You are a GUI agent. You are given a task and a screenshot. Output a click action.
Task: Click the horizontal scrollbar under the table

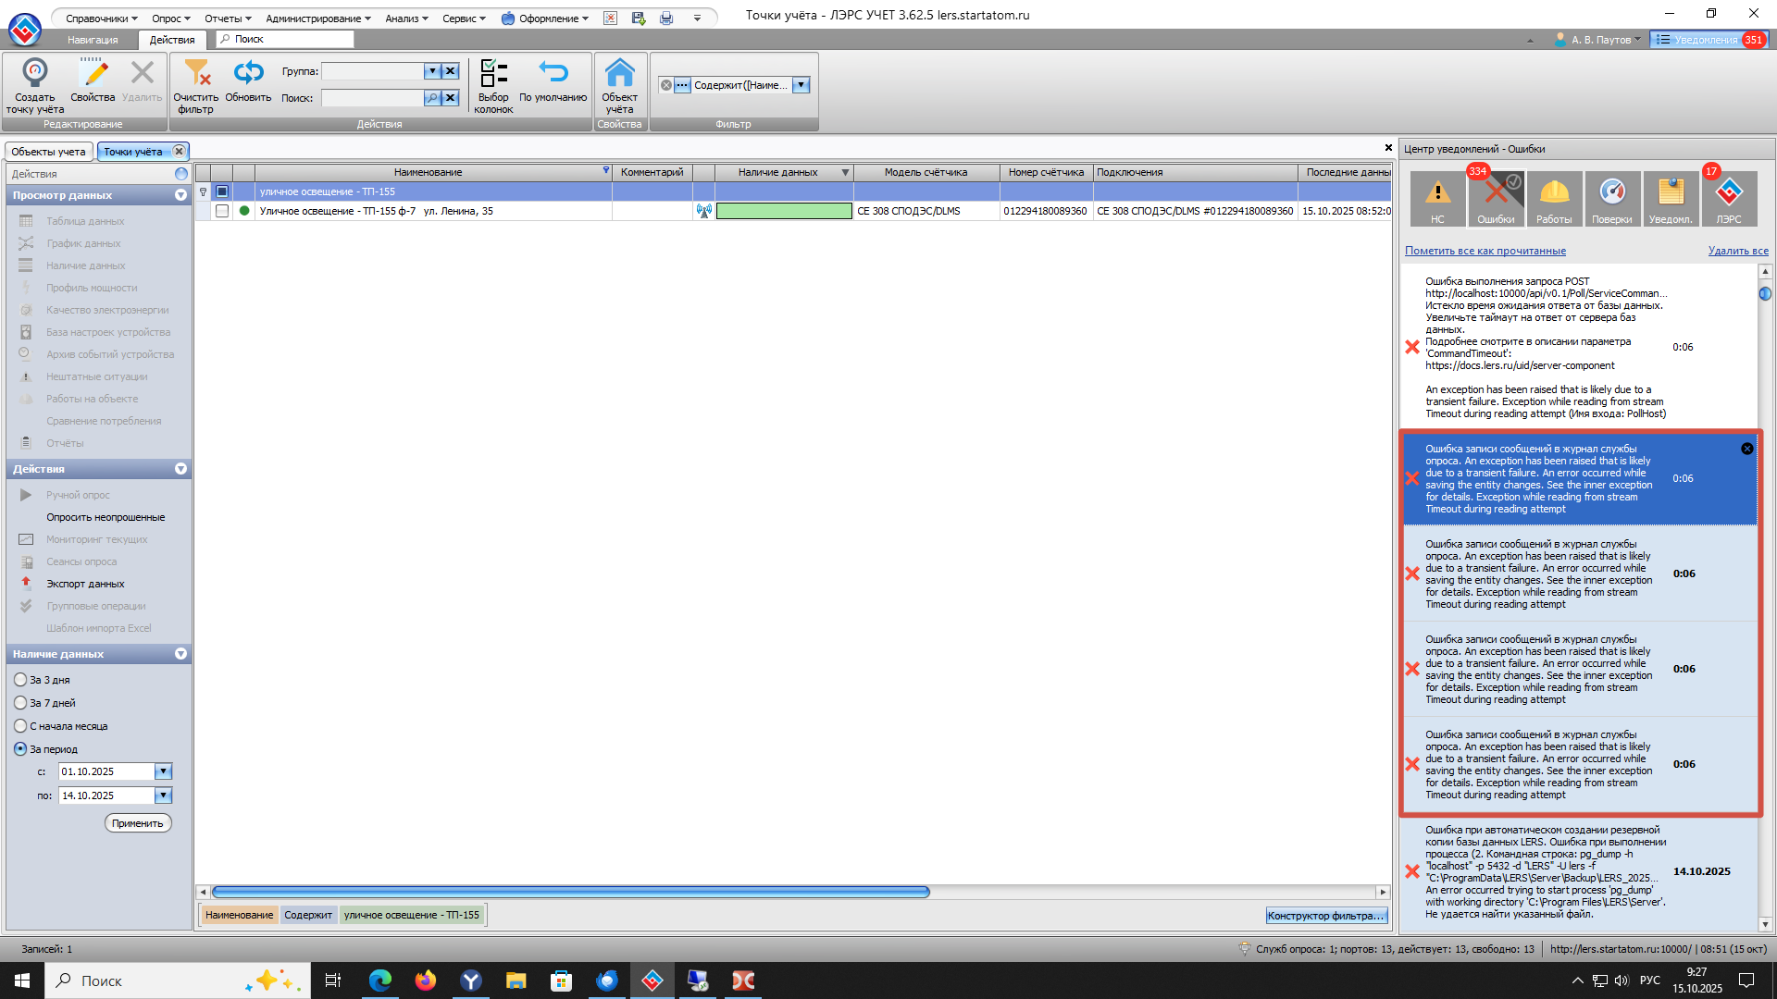(570, 892)
